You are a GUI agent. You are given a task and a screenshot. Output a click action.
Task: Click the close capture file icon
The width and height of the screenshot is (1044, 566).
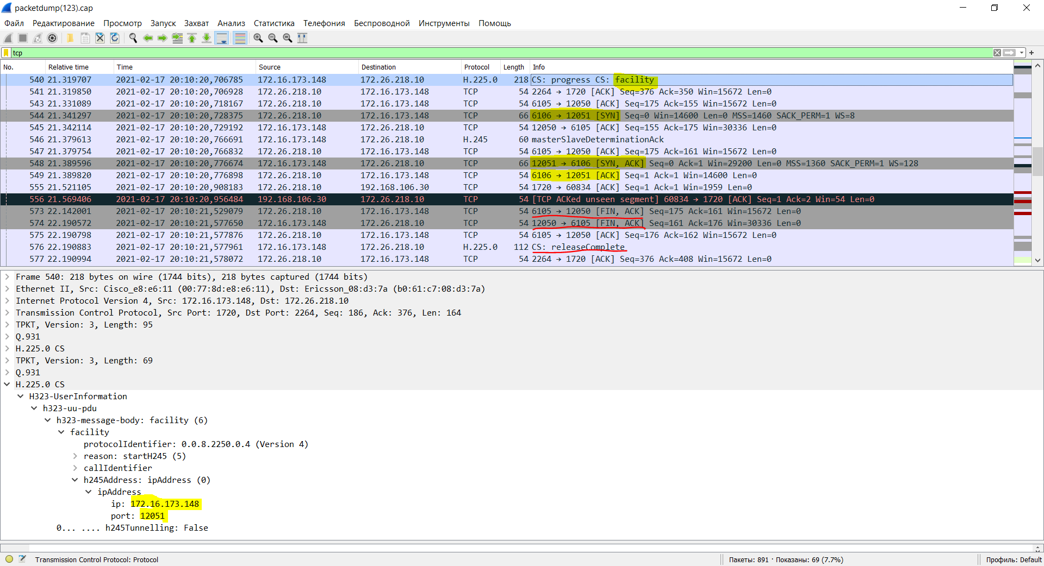coord(100,38)
